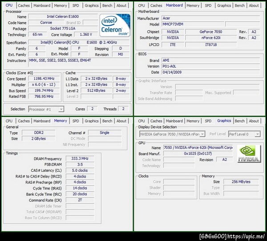Click the GPU memory size '256 MBytes'

coord(241,182)
